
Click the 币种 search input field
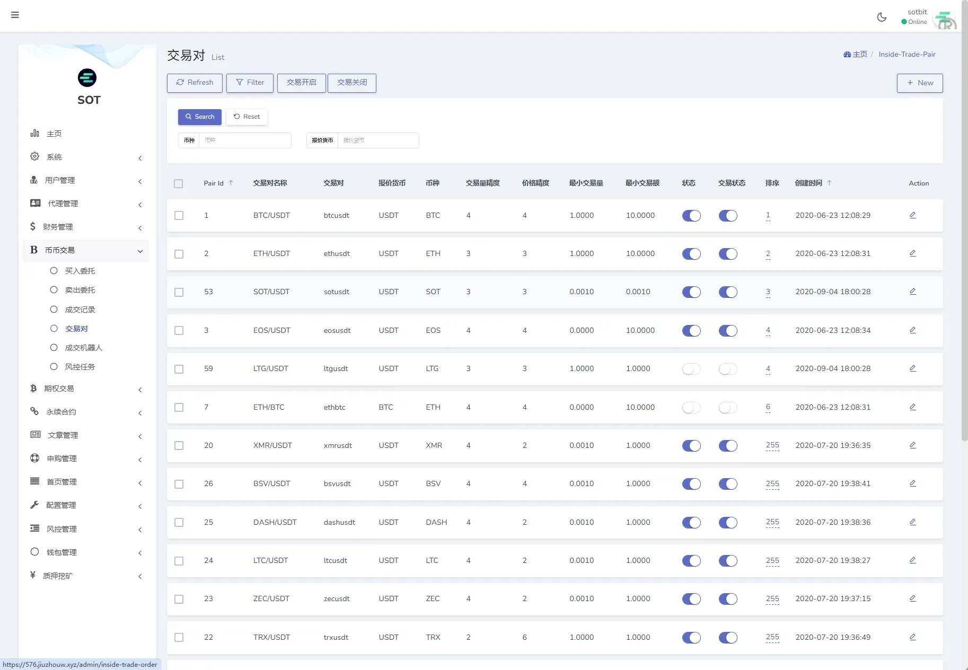[x=245, y=140]
